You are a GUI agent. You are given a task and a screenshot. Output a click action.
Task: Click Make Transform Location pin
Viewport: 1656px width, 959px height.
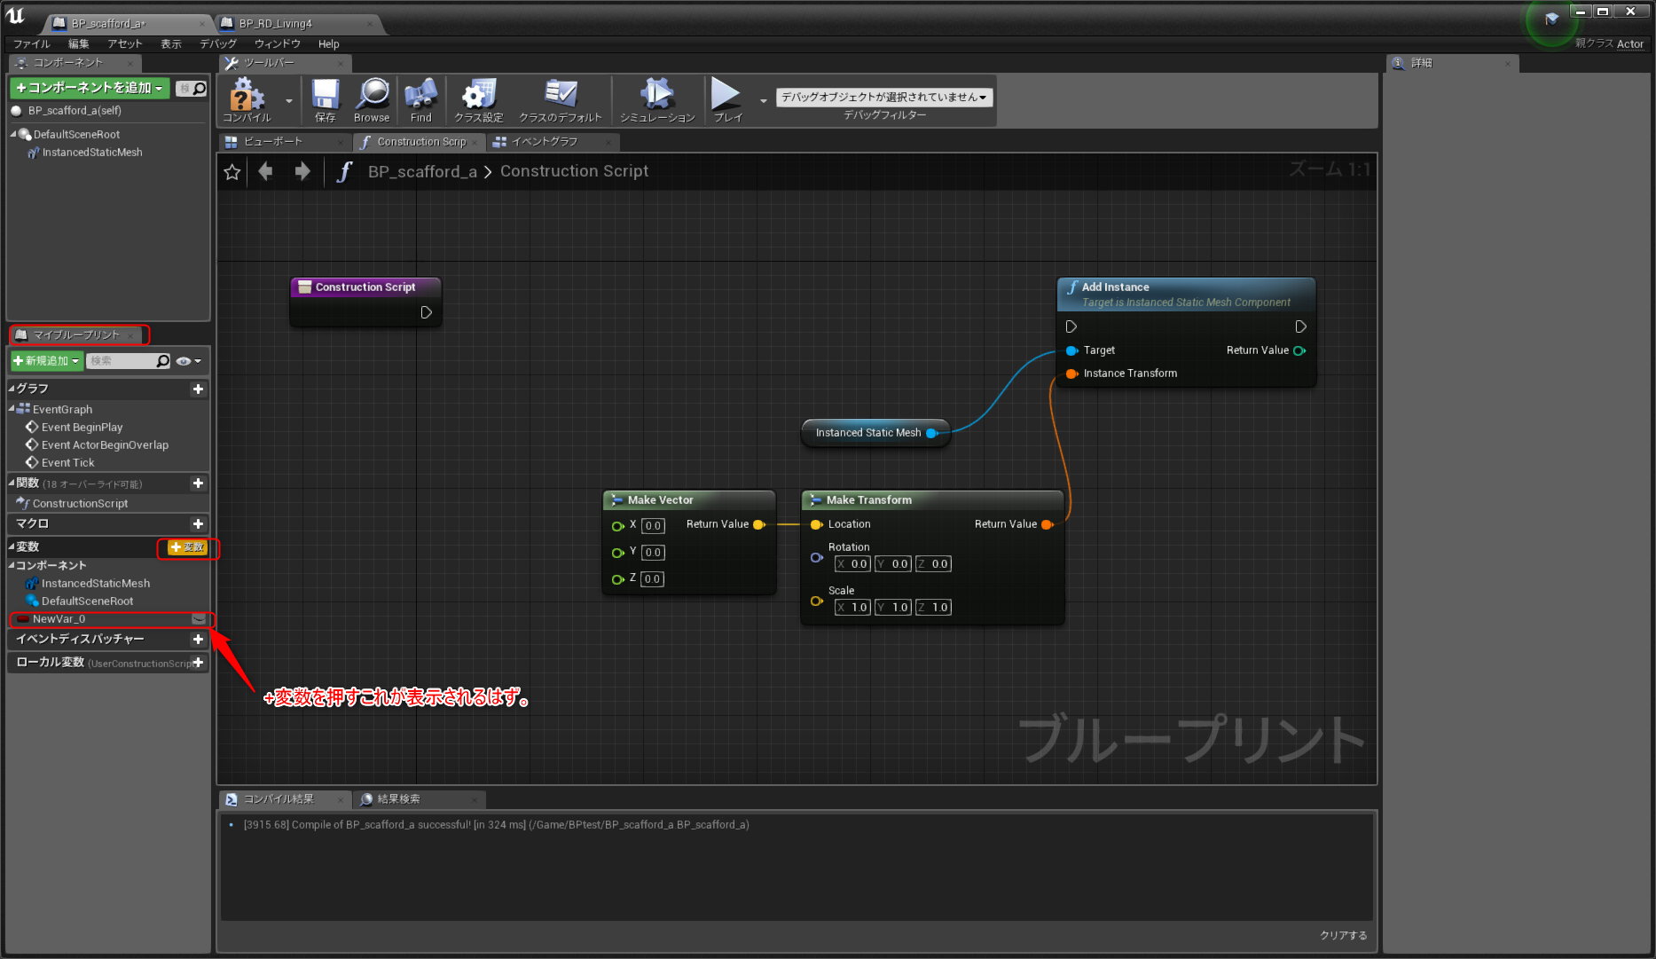pos(817,524)
